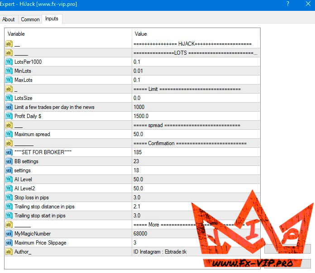315x273 pixels.
Task: Edit Trailing stop distance value 2.1
Action: point(196,207)
